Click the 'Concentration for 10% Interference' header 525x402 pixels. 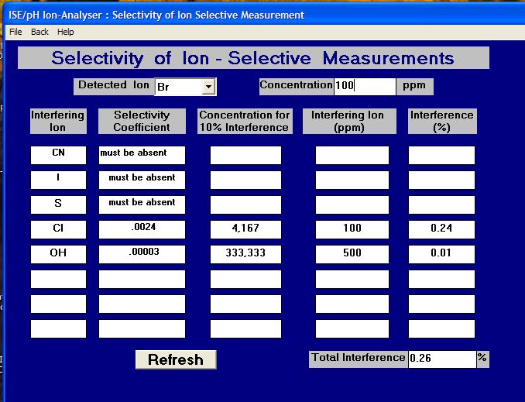pyautogui.click(x=245, y=121)
